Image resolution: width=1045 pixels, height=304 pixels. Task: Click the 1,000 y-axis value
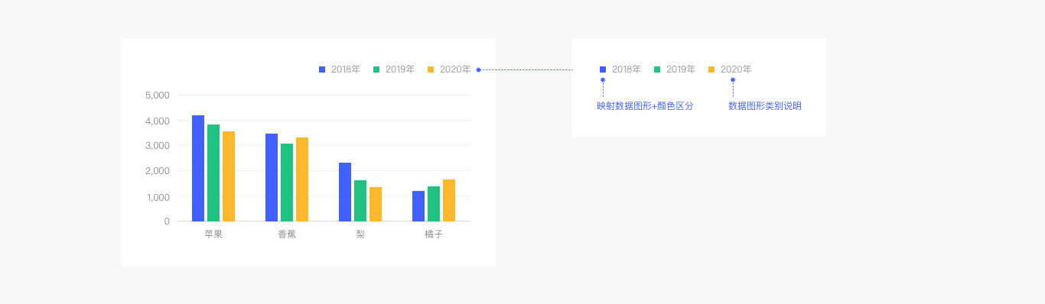tap(158, 197)
